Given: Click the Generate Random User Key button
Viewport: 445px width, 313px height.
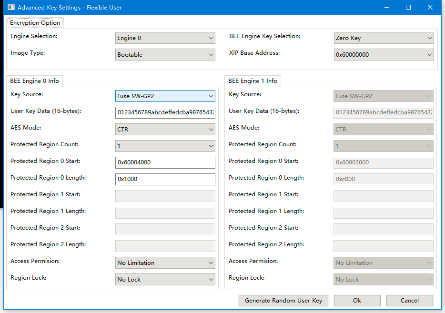Looking at the screenshot, I should (283, 300).
